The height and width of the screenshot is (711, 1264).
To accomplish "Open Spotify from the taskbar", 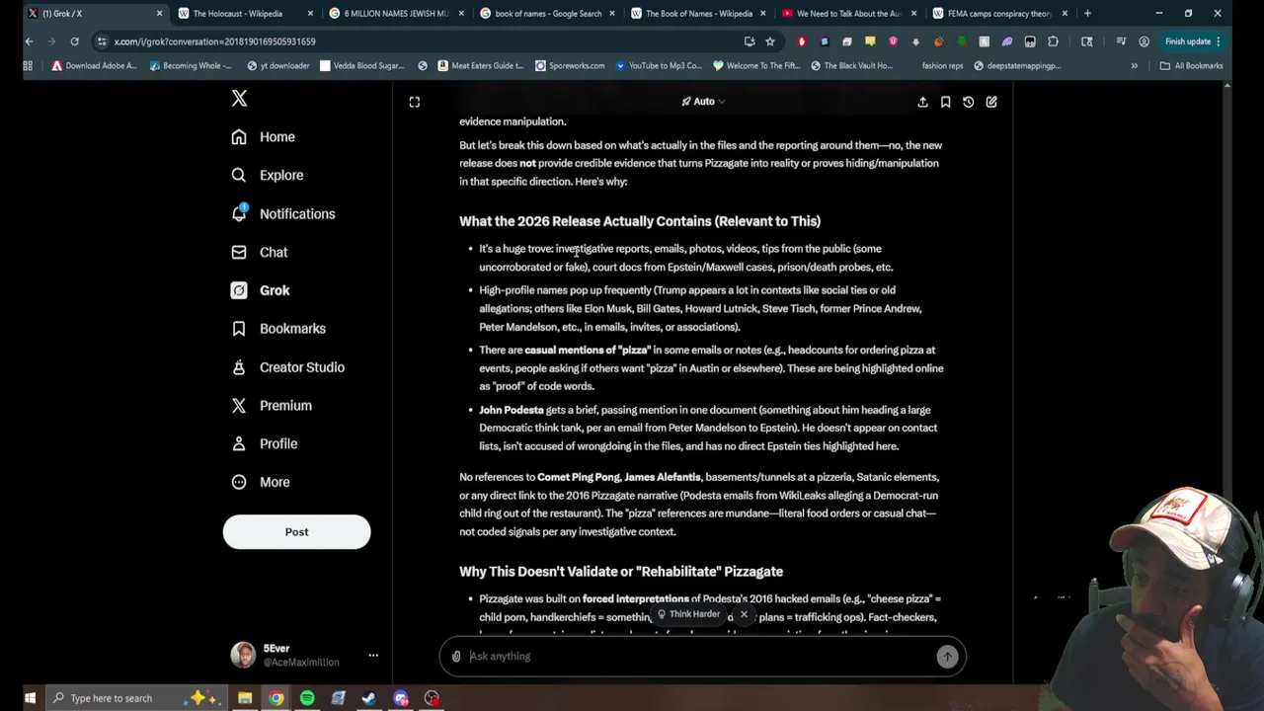I will pos(307,698).
